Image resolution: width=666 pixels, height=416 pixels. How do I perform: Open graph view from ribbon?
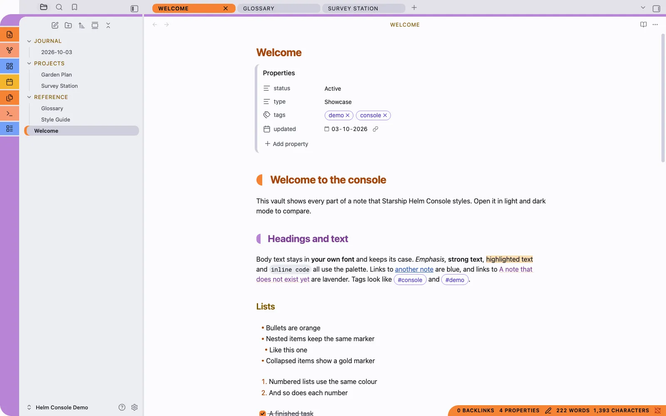10,50
